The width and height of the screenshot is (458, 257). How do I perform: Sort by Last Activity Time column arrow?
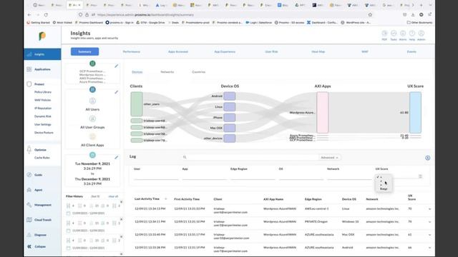pos(165,199)
